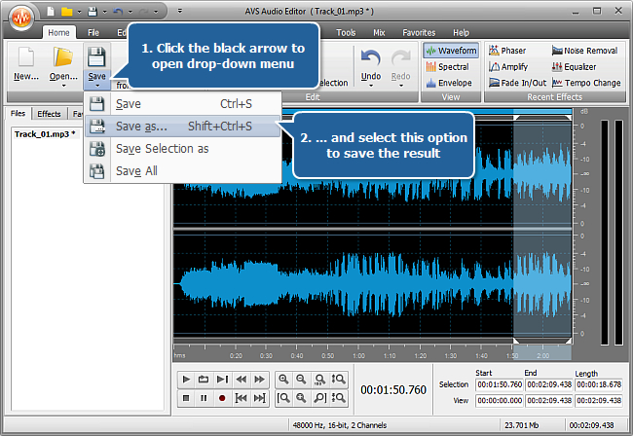
Task: Apply the Amplify effect
Action: point(508,66)
